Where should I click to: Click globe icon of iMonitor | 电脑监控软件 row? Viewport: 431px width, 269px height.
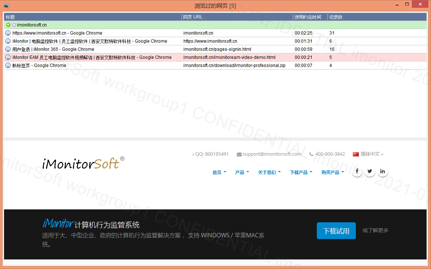click(8, 41)
